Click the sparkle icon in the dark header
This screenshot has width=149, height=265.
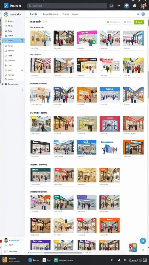119,6
